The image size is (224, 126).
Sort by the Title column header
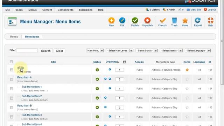click(53, 62)
